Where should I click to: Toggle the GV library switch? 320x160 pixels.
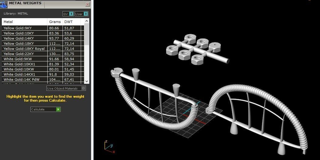68,14
